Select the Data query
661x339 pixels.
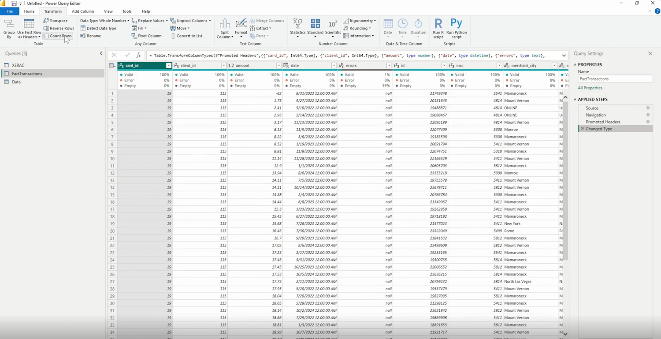coord(53,82)
